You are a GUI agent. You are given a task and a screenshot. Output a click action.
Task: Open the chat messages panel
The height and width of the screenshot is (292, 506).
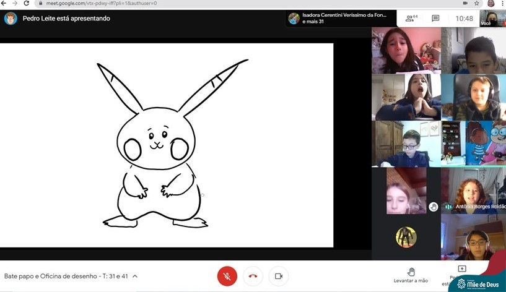click(436, 19)
